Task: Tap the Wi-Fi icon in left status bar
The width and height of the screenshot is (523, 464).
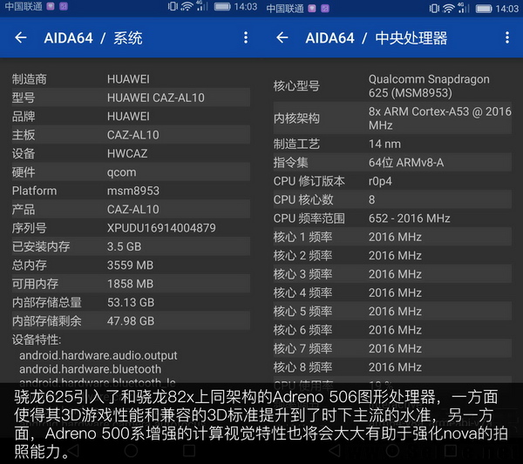Action: [187, 6]
